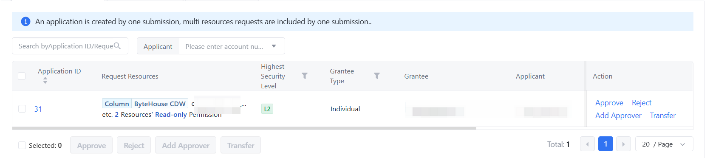Open the Applicant filter type selector
Image resolution: width=710 pixels, height=158 pixels.
click(158, 46)
